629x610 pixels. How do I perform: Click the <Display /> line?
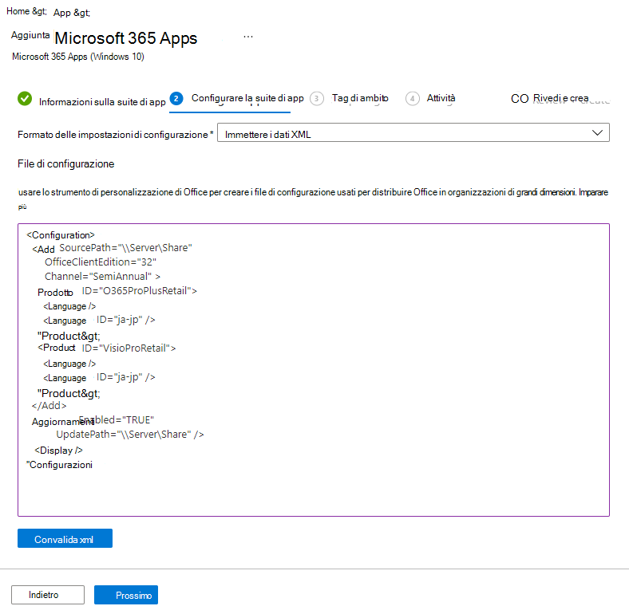[x=58, y=451]
